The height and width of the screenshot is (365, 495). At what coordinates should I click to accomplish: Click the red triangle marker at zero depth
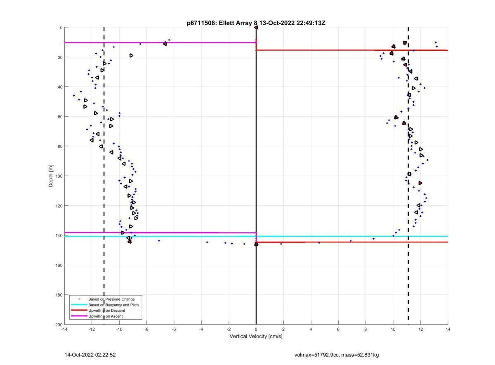pyautogui.click(x=256, y=28)
